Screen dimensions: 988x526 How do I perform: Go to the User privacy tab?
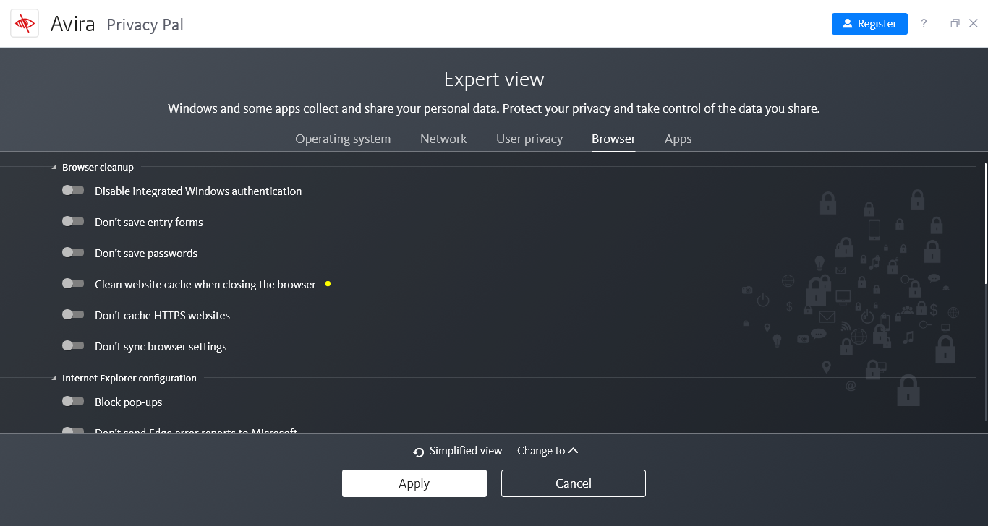coord(529,139)
